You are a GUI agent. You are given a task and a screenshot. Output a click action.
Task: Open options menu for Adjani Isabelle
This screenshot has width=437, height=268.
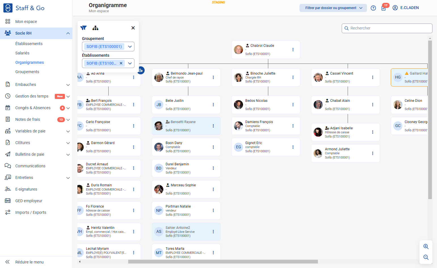pos(373,132)
